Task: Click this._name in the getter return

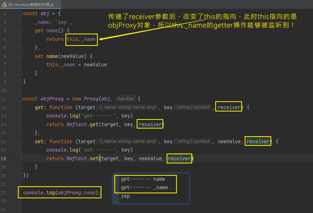Action: 81,39
